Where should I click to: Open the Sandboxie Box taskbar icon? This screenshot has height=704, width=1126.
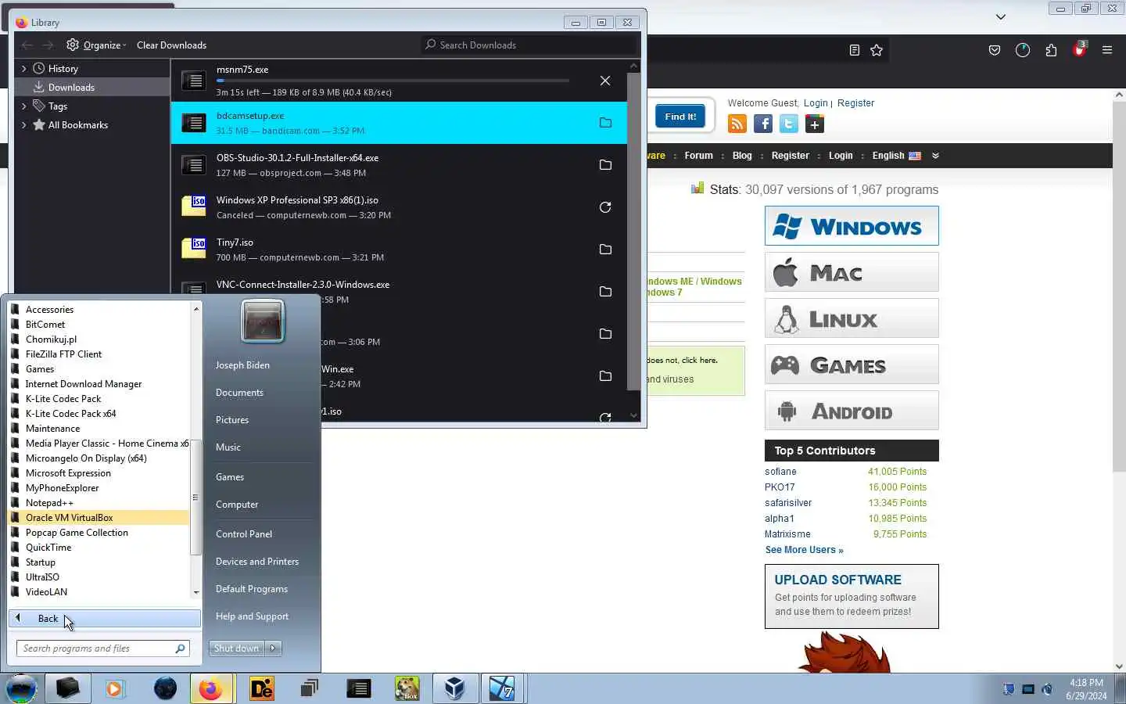[407, 689]
